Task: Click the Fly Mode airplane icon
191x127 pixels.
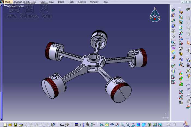Action: (x=101, y=125)
